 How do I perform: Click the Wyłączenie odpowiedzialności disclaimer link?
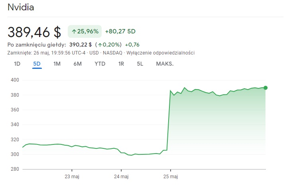(160, 53)
